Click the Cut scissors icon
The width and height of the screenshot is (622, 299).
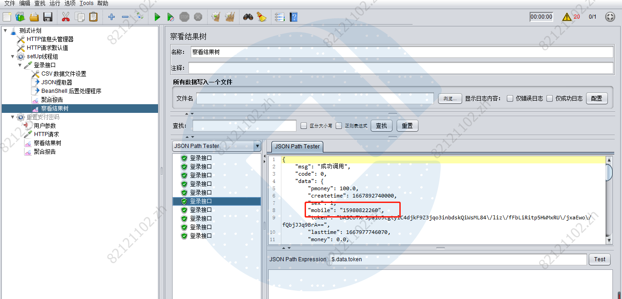[66, 17]
